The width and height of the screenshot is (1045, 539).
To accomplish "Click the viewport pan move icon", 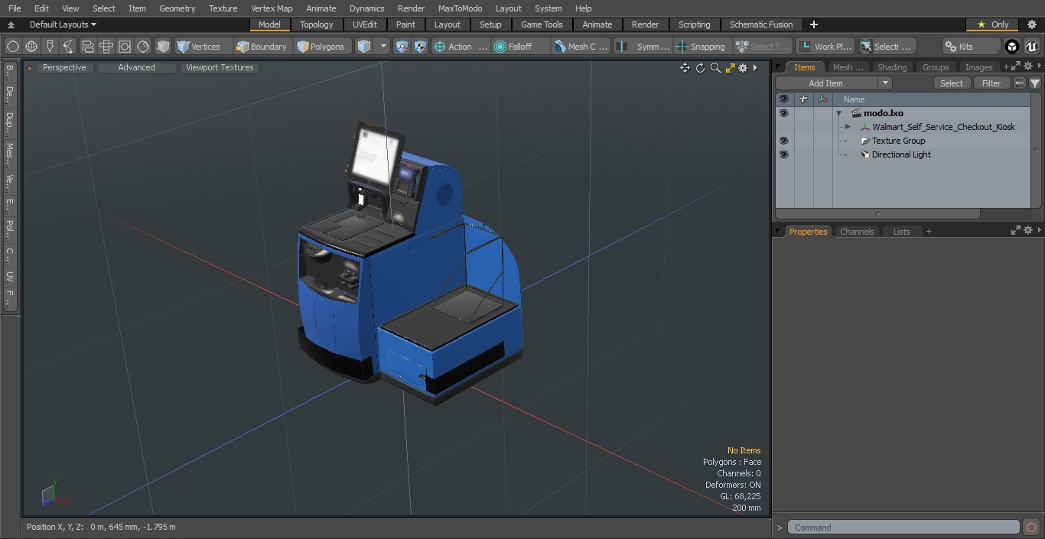I will (x=685, y=68).
